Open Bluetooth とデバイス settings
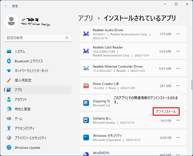 pos(38,61)
